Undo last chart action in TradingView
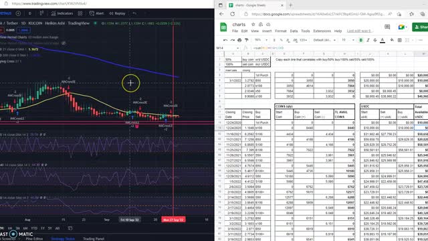This screenshot has height=241, width=428. click(x=134, y=13)
